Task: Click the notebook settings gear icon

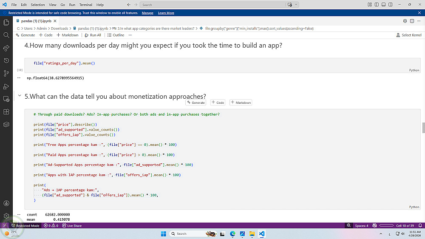Action: [405, 20]
